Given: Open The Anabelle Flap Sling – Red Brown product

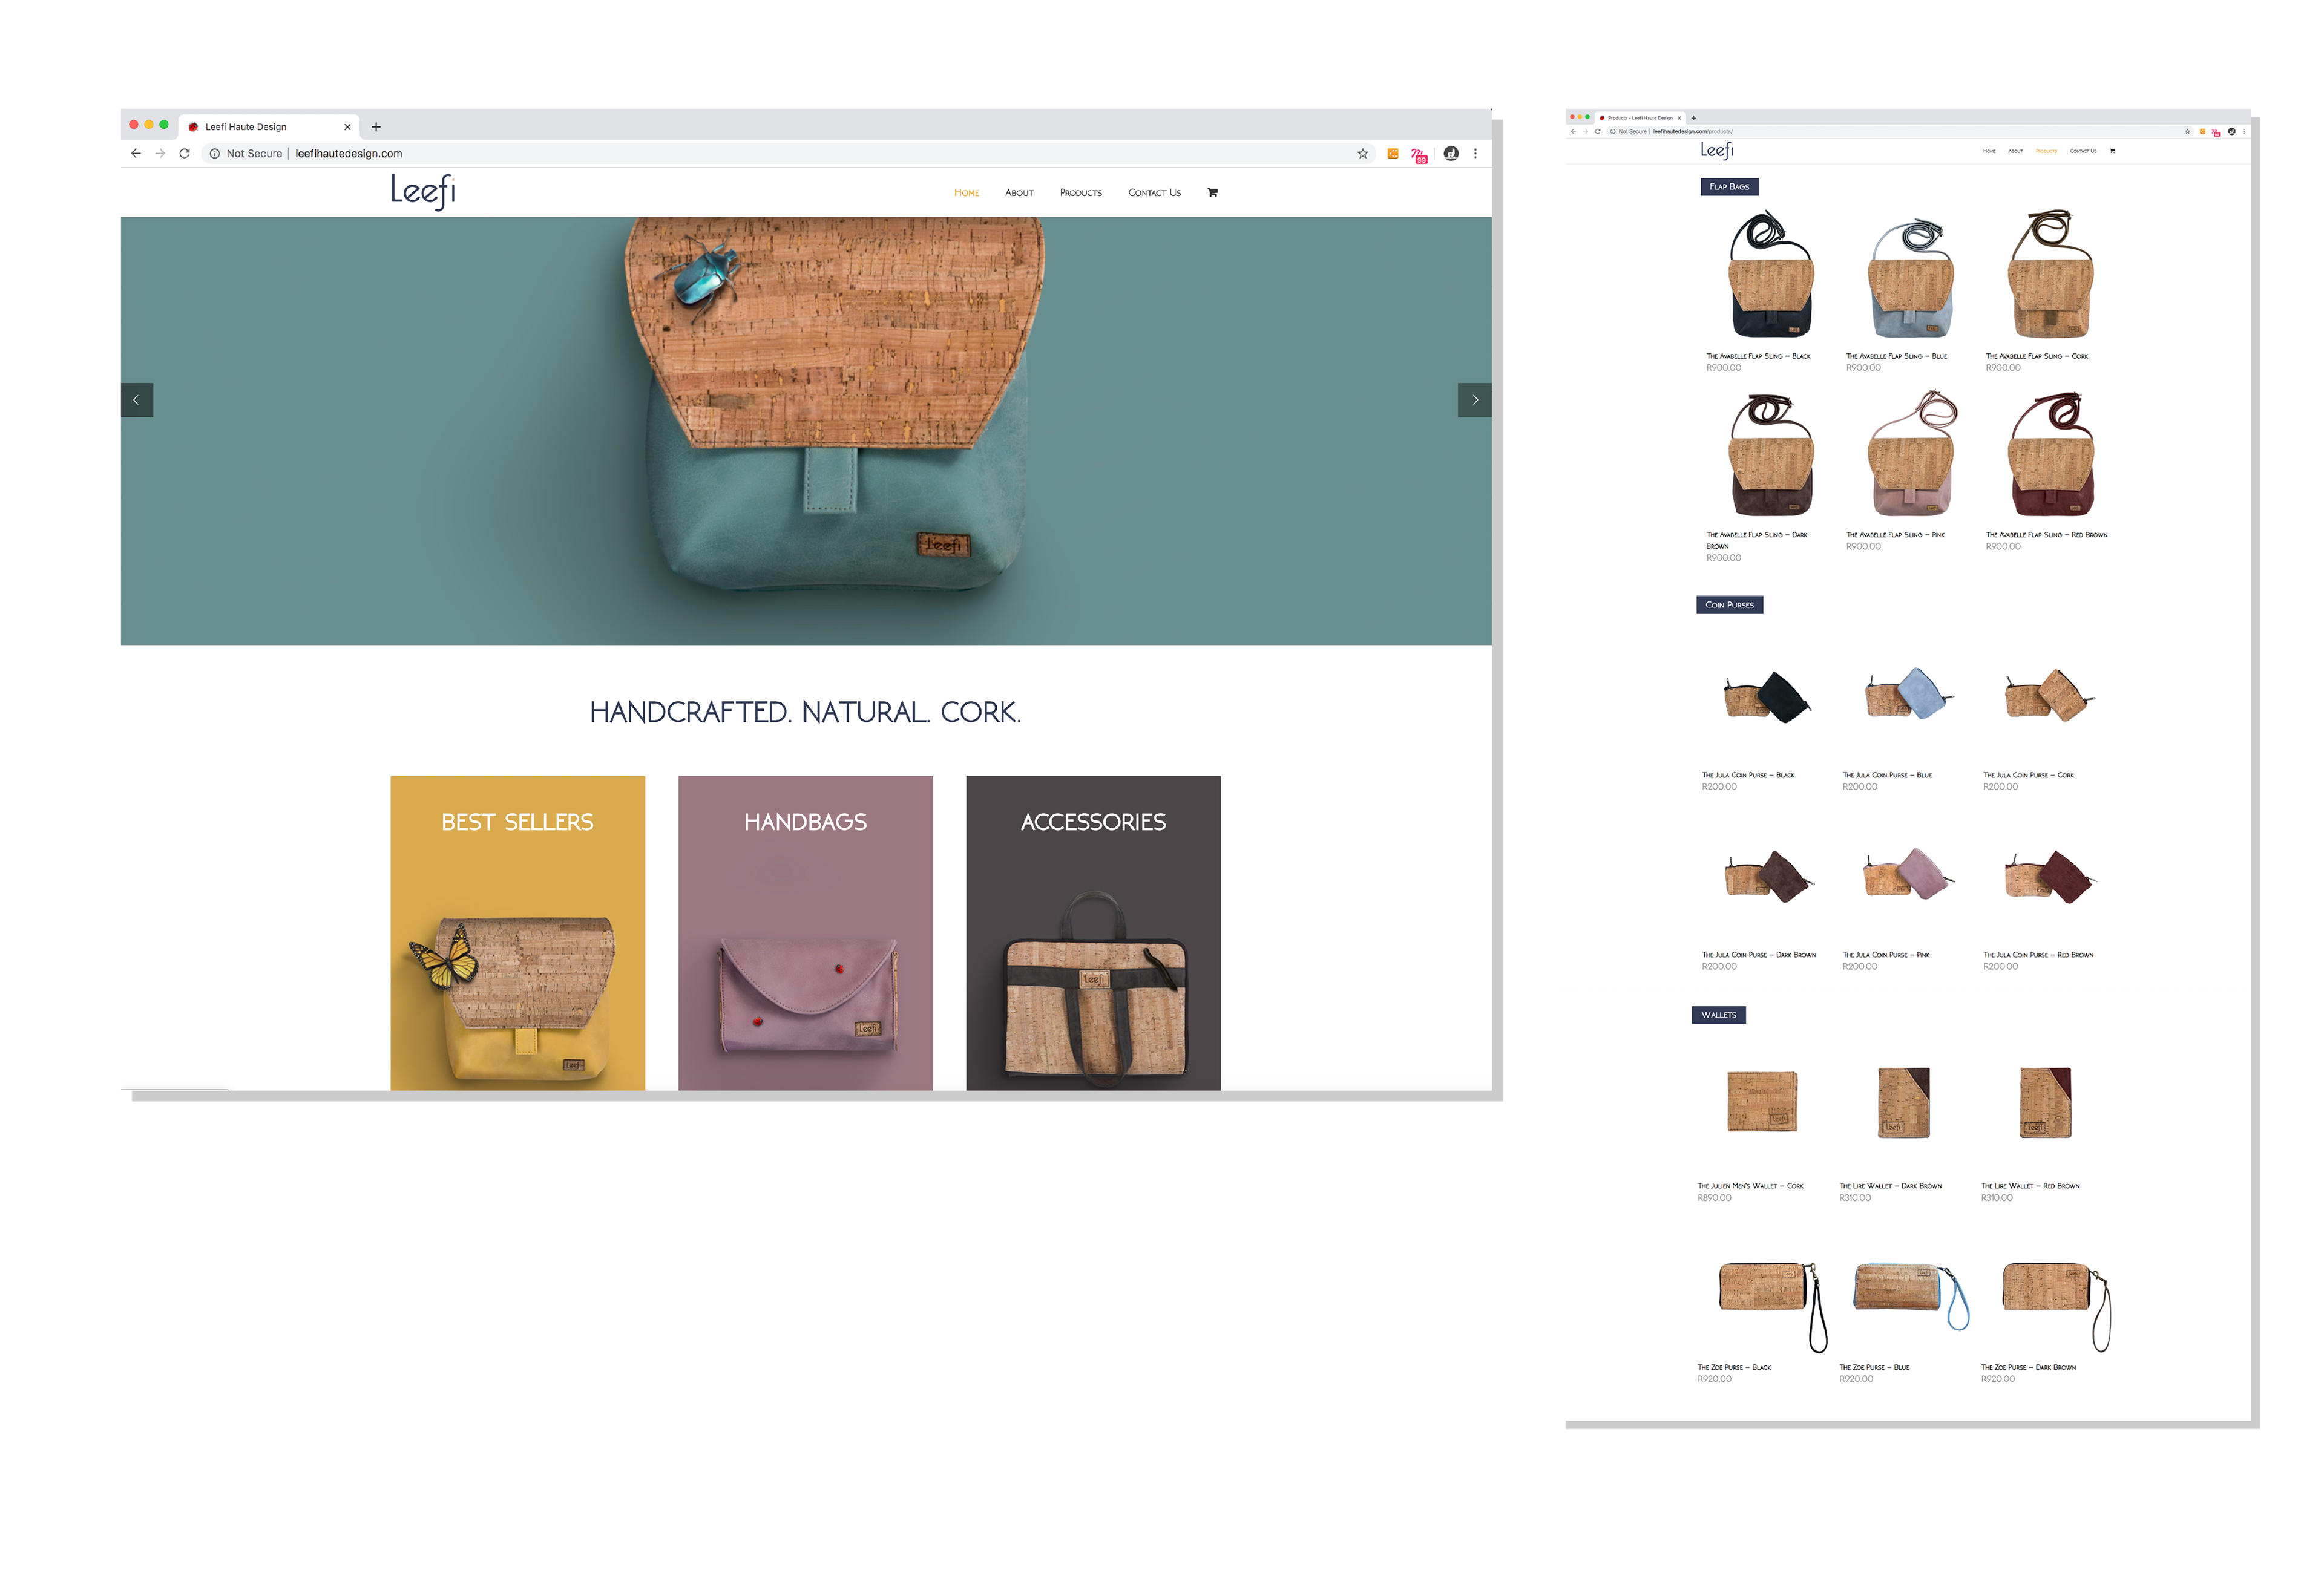Looking at the screenshot, I should [2046, 535].
